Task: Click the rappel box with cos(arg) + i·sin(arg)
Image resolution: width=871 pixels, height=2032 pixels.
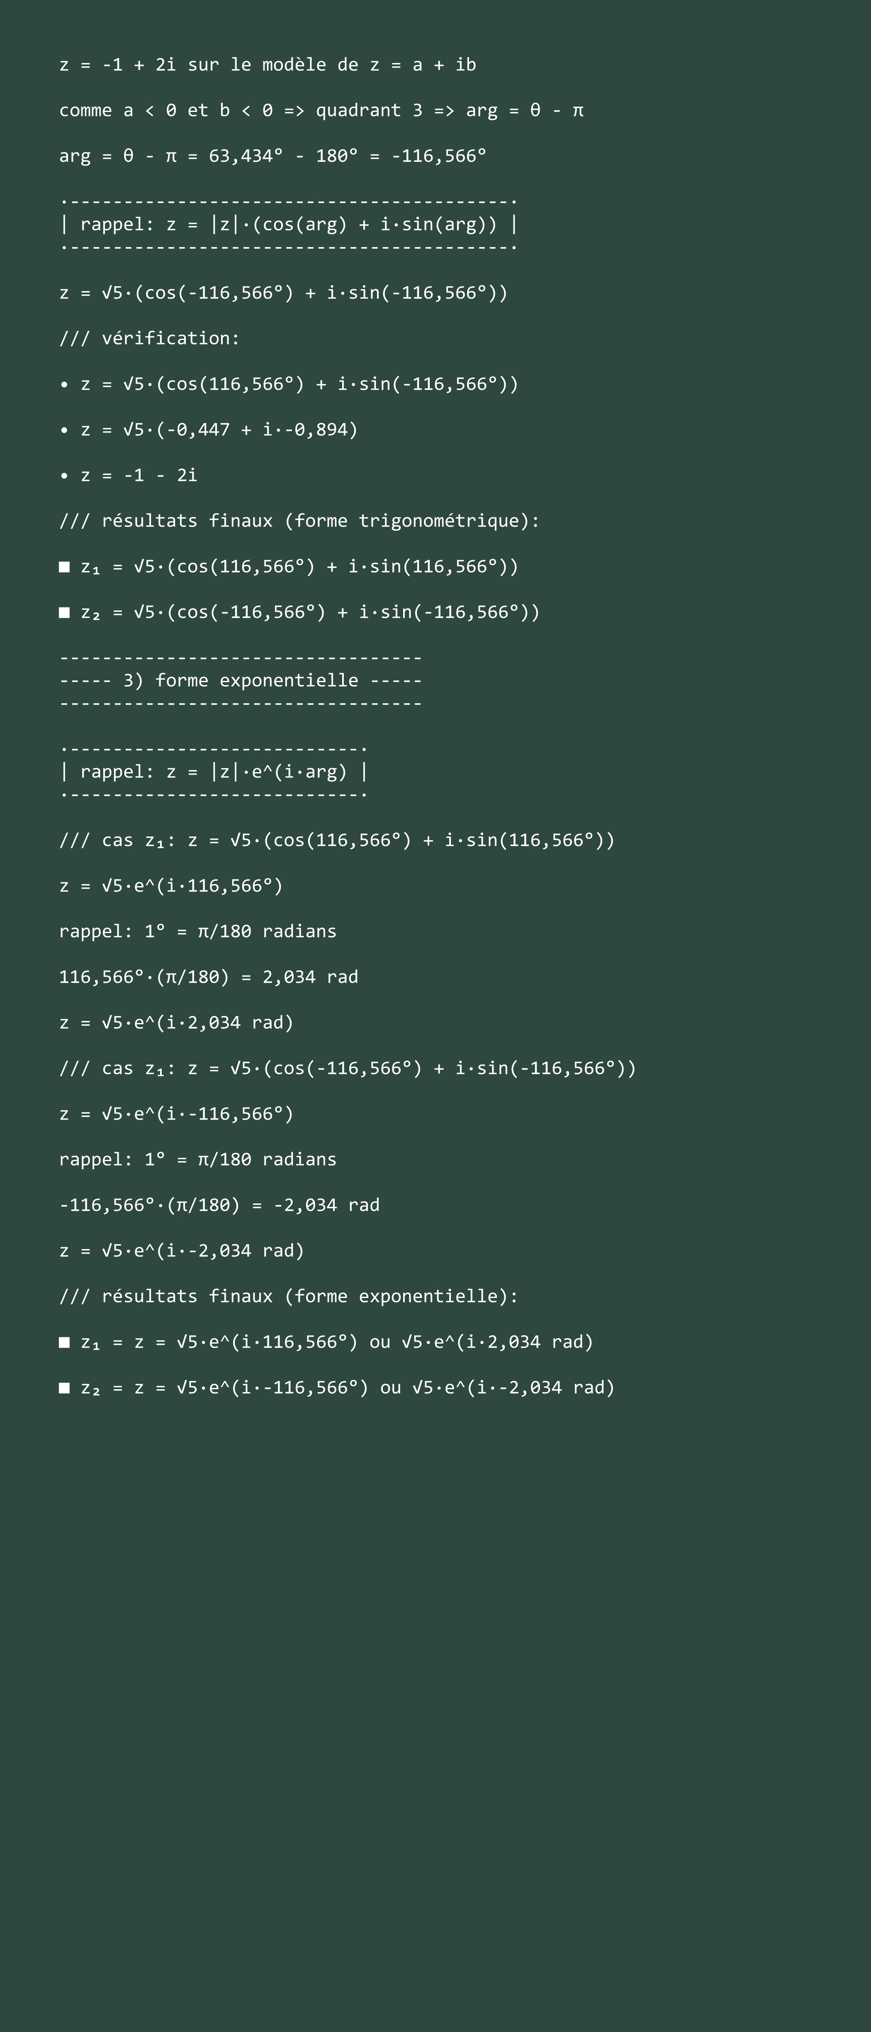Action: tap(289, 224)
